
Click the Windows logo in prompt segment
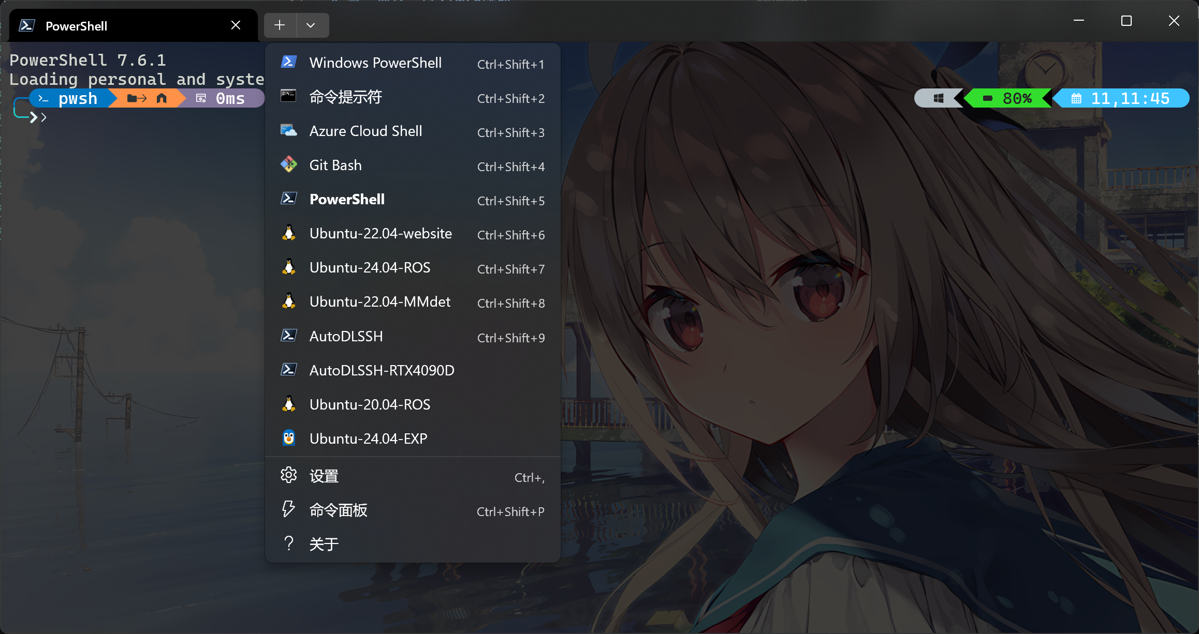click(938, 98)
